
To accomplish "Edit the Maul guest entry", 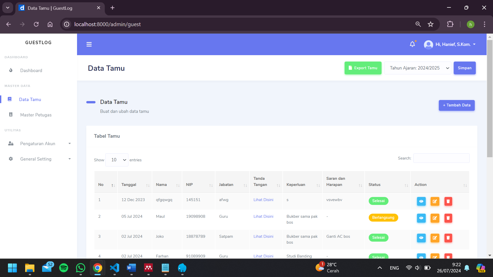I will coord(435,218).
